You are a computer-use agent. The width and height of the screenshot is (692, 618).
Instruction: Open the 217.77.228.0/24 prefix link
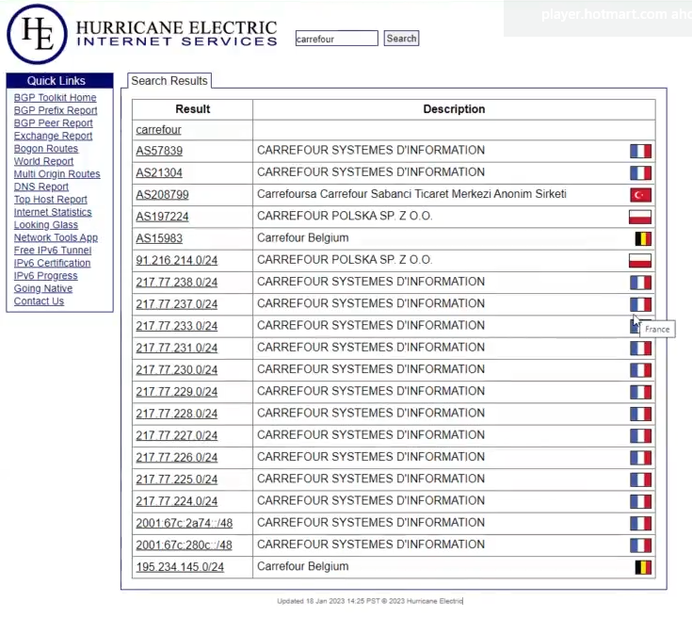click(177, 414)
